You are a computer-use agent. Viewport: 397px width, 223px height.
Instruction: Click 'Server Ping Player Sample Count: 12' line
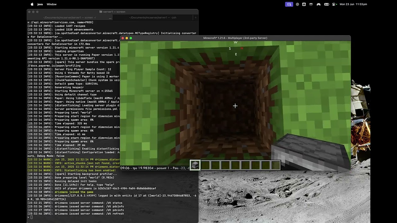pos(69,69)
